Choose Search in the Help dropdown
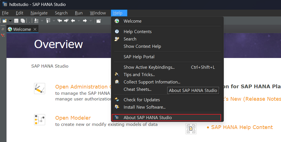281x142 pixels. [x=167, y=39]
